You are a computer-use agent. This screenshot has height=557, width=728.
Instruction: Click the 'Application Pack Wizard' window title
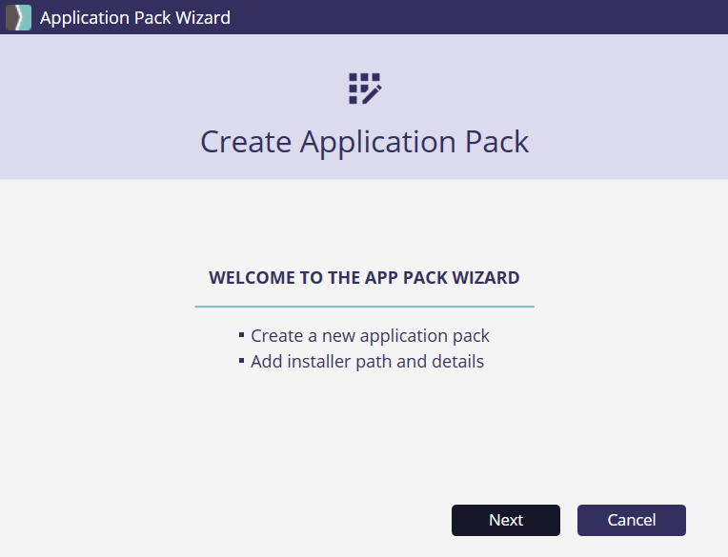click(x=134, y=17)
